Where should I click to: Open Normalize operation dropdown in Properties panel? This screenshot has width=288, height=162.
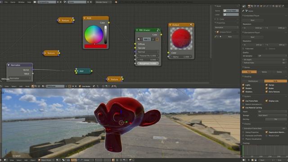pyautogui.click(x=226, y=27)
